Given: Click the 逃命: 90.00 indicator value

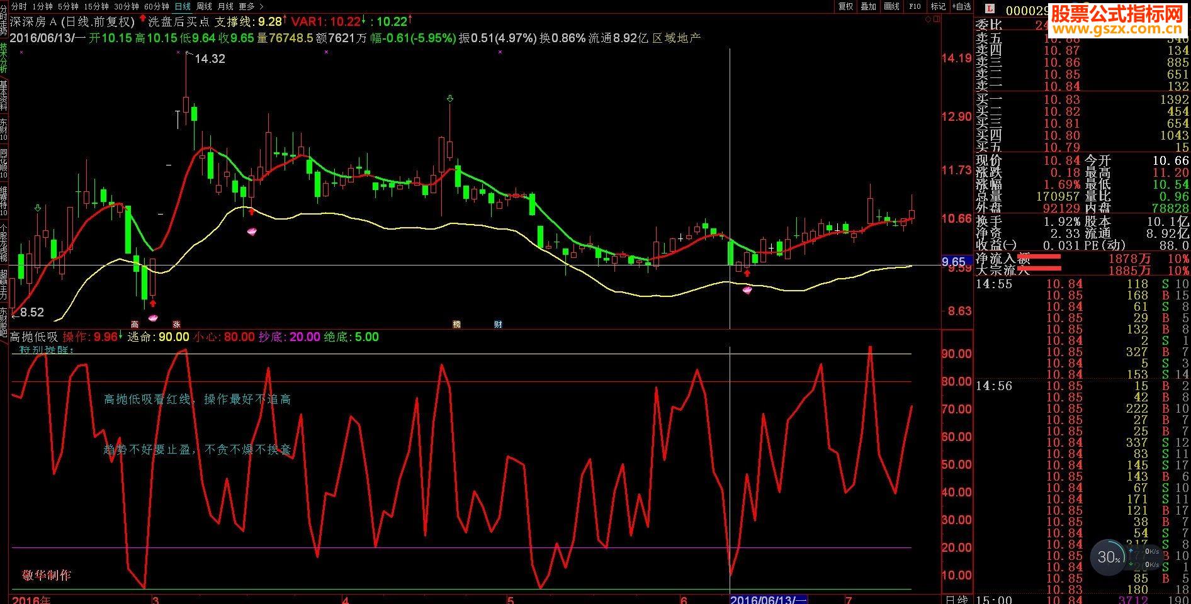Looking at the screenshot, I should coord(159,337).
